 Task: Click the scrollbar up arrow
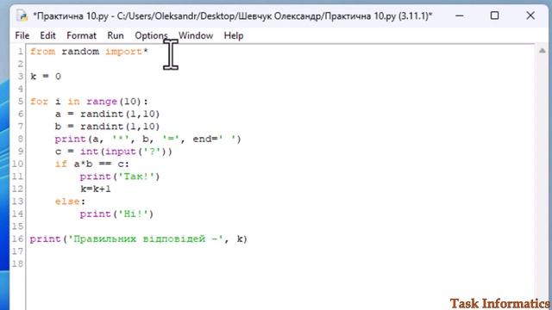[x=543, y=52]
